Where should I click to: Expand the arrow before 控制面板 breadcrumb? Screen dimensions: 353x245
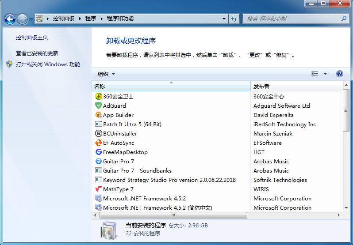tap(47, 19)
